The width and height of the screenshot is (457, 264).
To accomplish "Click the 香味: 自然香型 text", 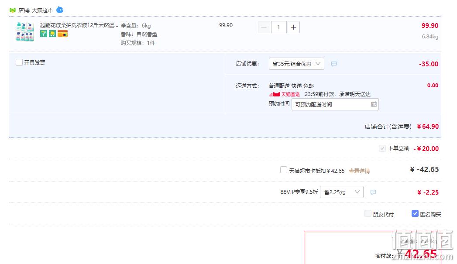I will pos(139,34).
